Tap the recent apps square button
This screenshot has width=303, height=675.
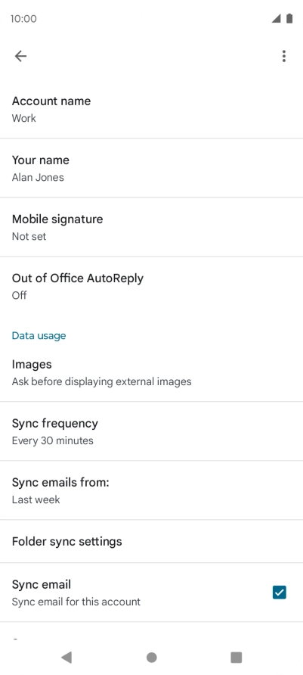pyautogui.click(x=237, y=657)
